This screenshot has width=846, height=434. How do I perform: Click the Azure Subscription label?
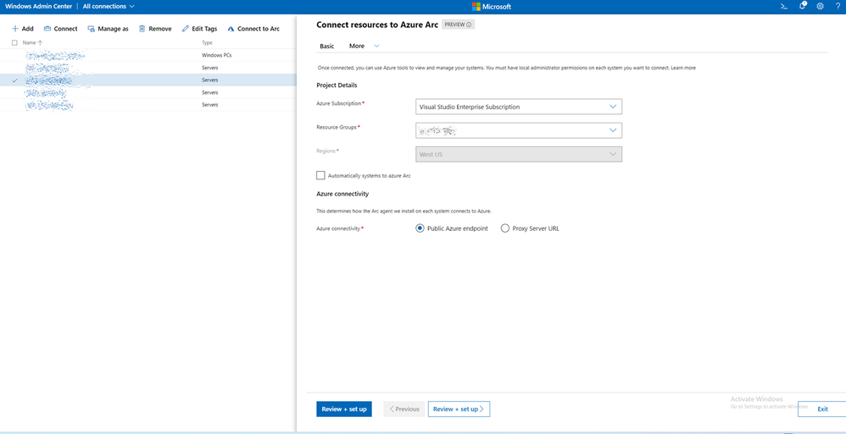(338, 103)
